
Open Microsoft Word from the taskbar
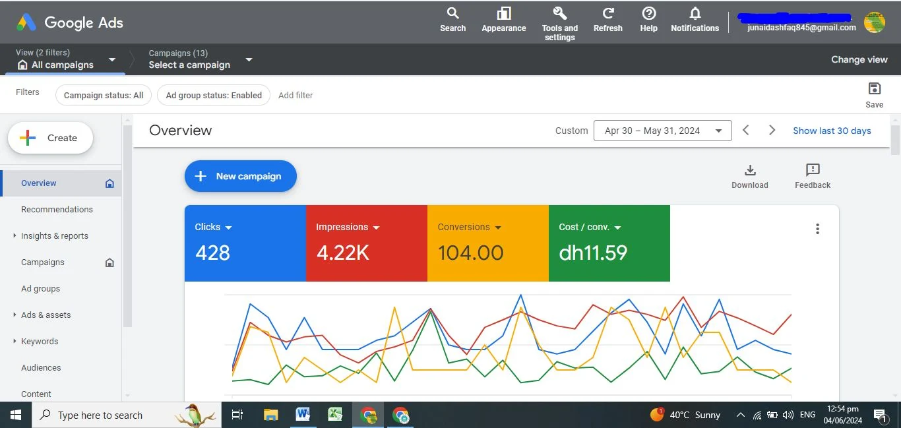[x=303, y=415]
